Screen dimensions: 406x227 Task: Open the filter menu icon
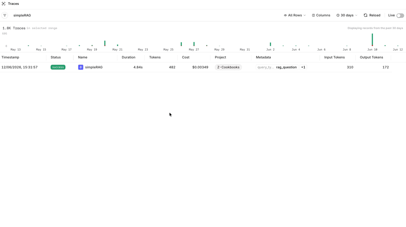(x=5, y=15)
